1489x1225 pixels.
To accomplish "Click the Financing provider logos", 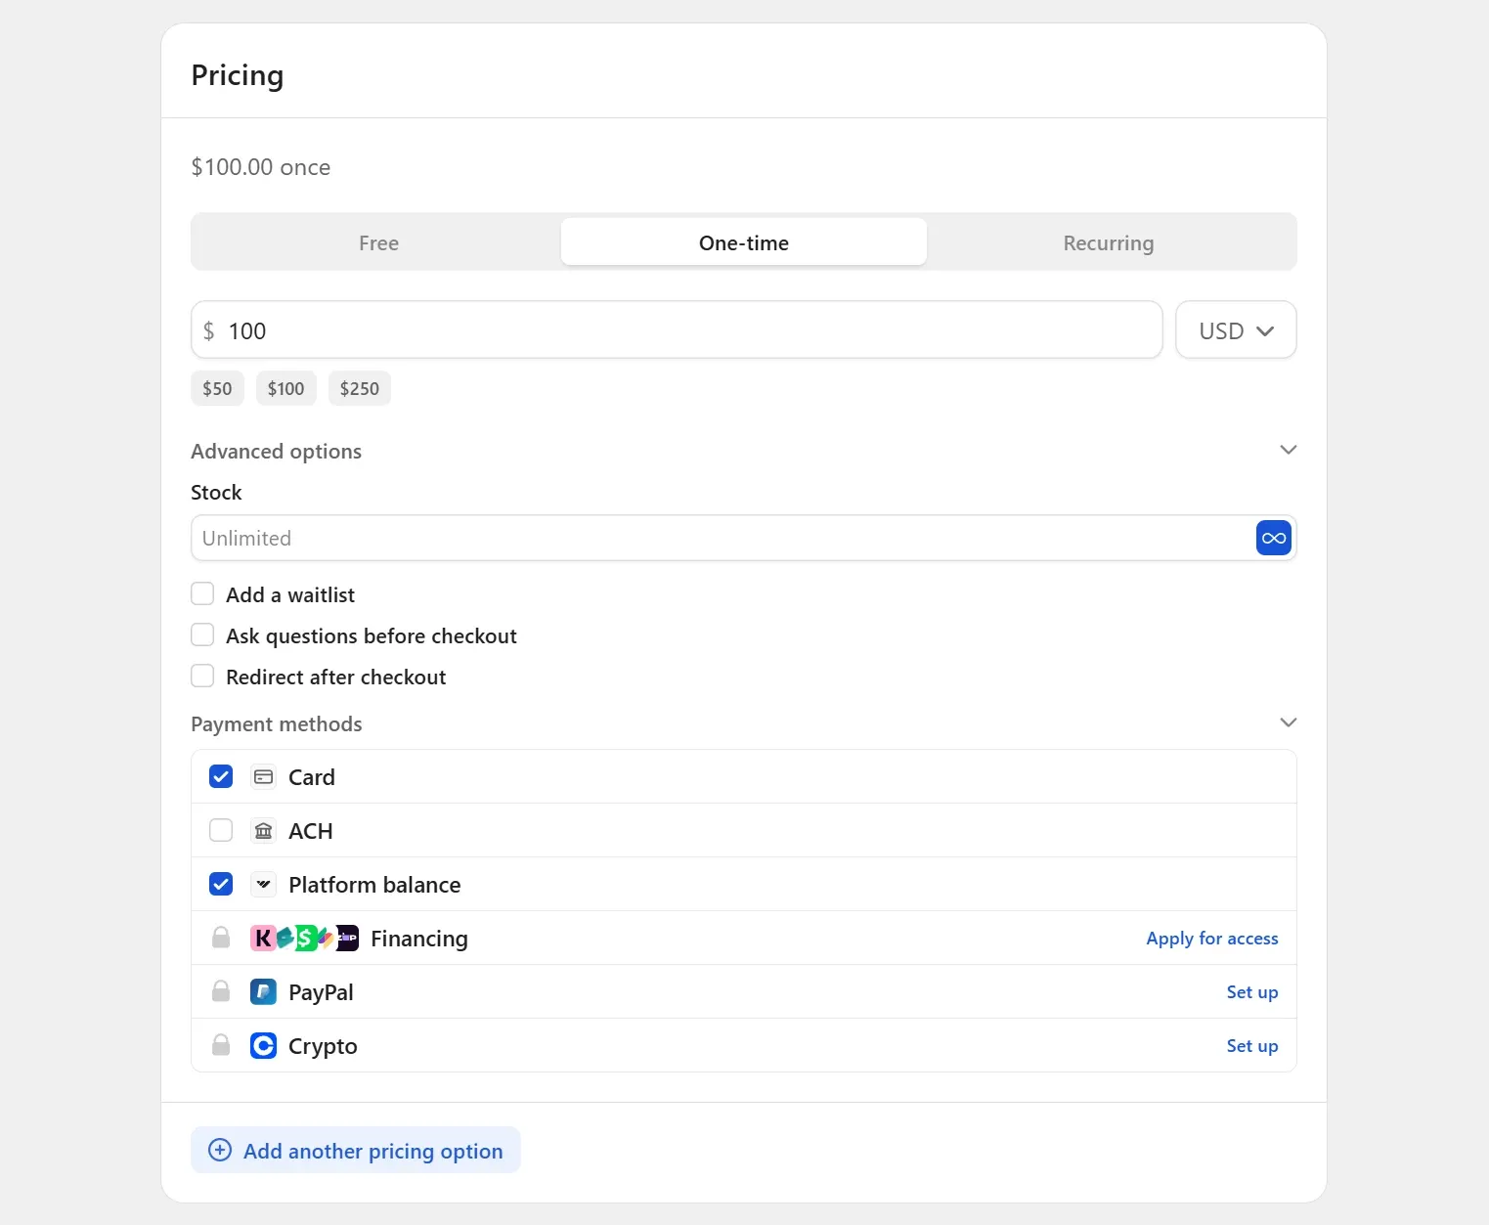I will coord(304,939).
